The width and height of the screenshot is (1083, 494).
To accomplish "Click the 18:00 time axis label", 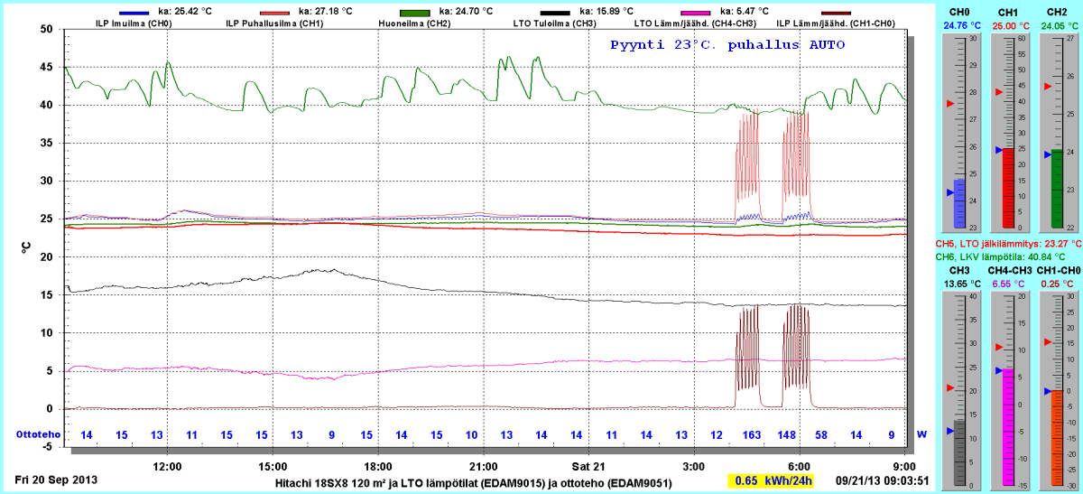I will tap(377, 466).
